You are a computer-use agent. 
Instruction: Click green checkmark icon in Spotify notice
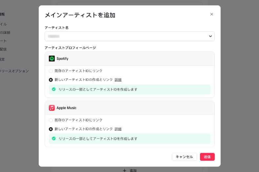(54, 89)
